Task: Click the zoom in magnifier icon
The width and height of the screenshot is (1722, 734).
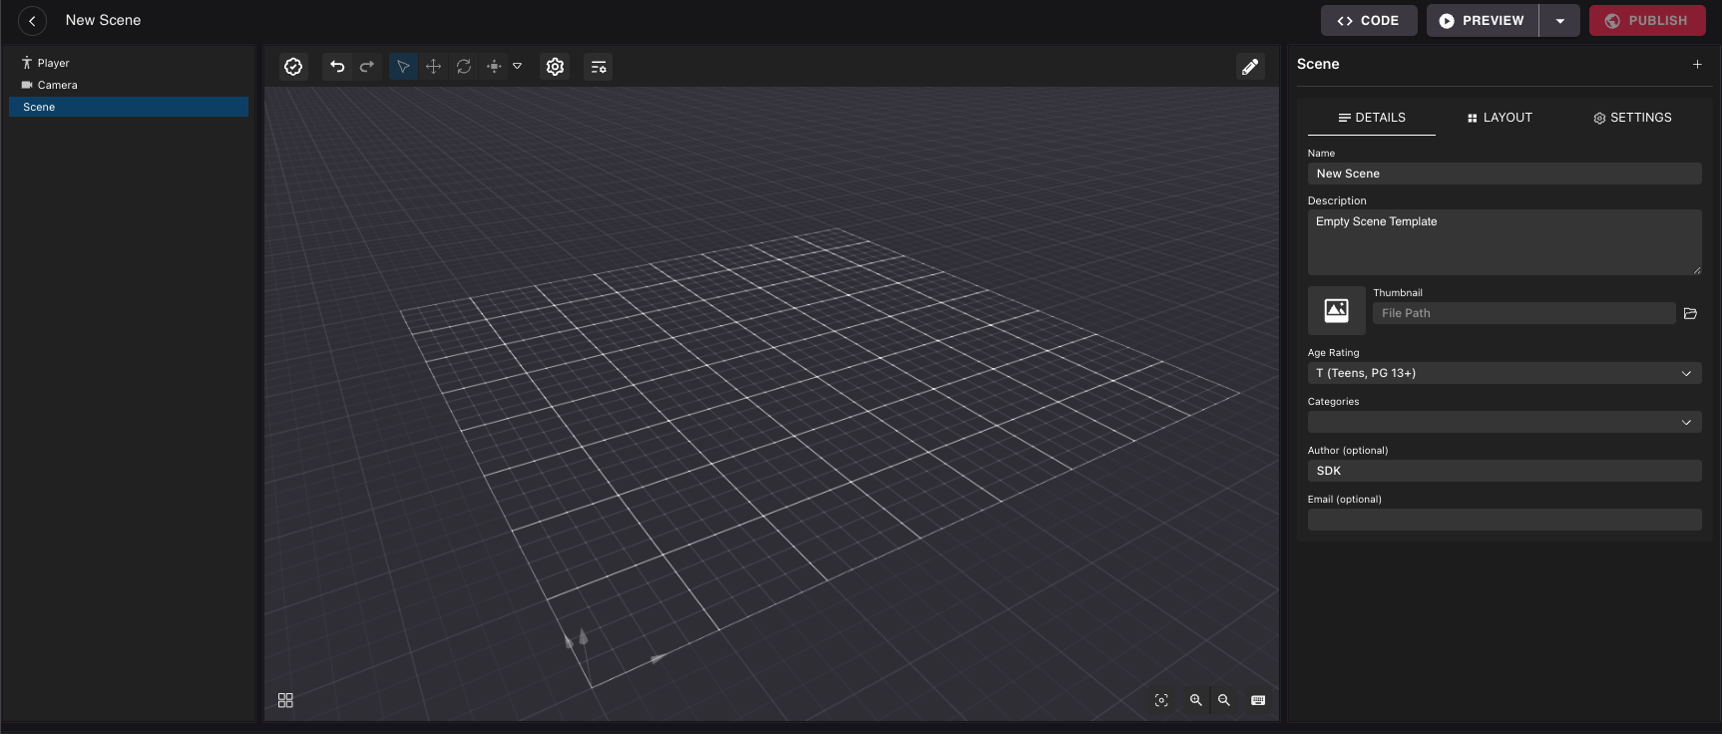Action: tap(1195, 700)
